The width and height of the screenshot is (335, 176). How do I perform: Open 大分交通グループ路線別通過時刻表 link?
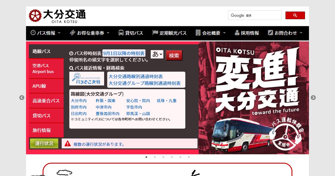point(145,83)
